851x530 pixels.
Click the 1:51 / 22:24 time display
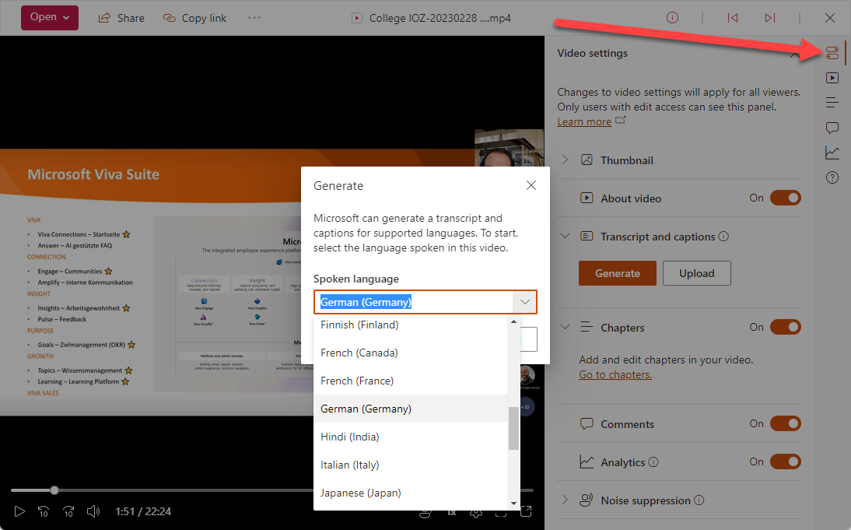143,511
